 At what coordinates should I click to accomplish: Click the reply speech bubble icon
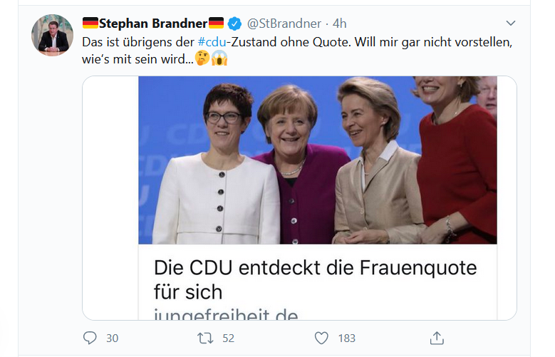90,338
